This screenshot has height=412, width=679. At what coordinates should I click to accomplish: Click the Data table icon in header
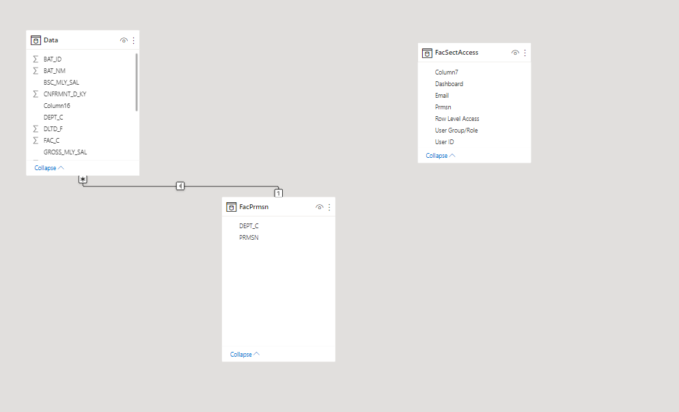[36, 40]
